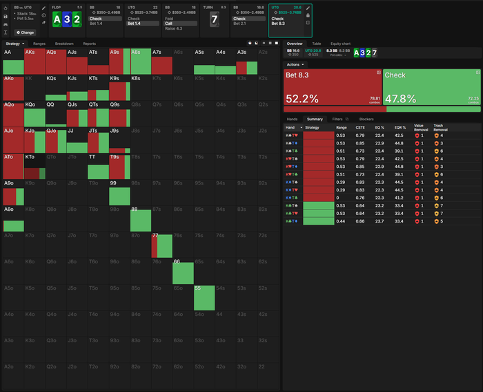Select the KTo hand cell in grid

point(34,166)
